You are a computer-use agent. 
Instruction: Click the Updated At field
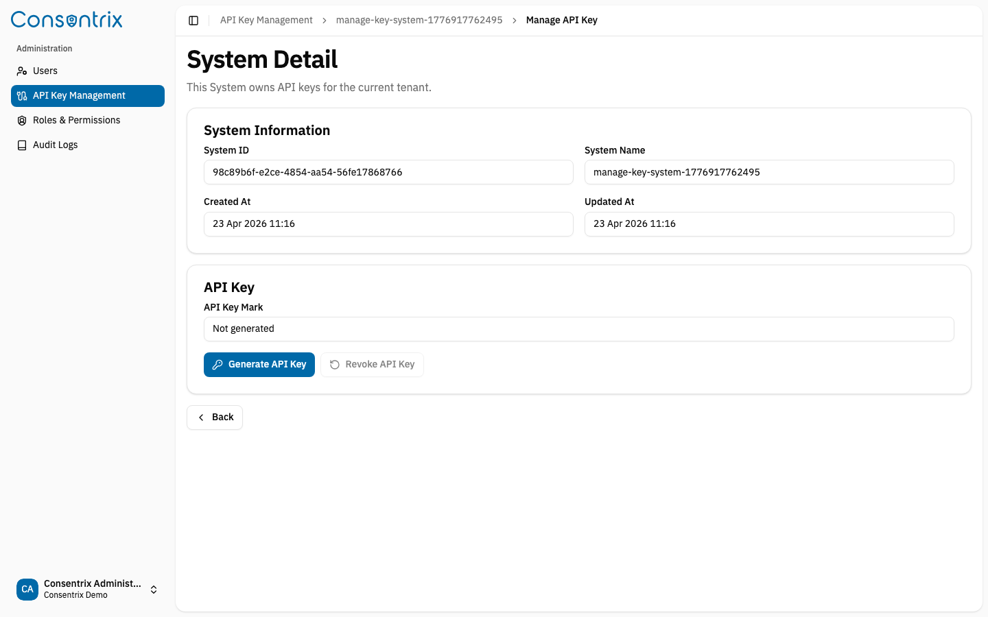coord(769,224)
